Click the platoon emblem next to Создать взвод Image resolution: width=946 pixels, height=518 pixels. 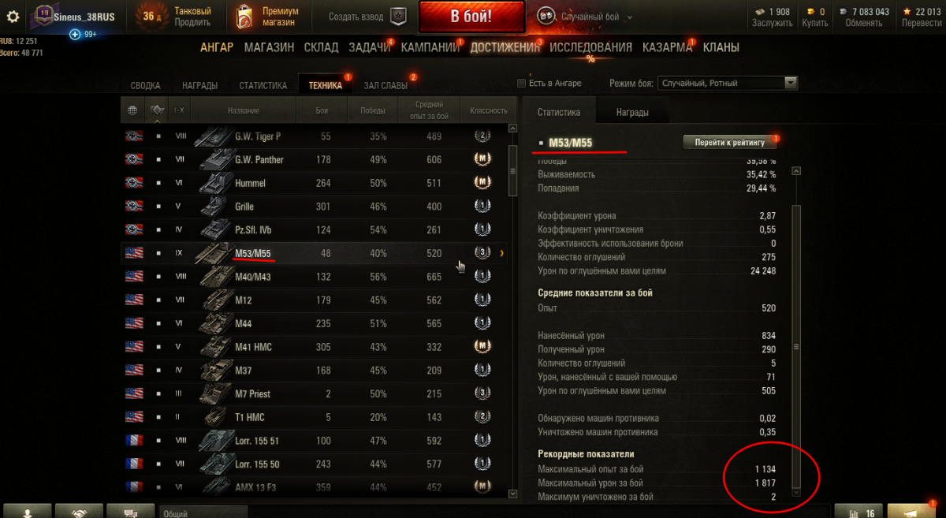pos(399,17)
